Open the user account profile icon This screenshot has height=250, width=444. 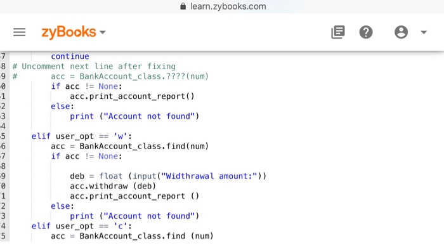tap(401, 32)
